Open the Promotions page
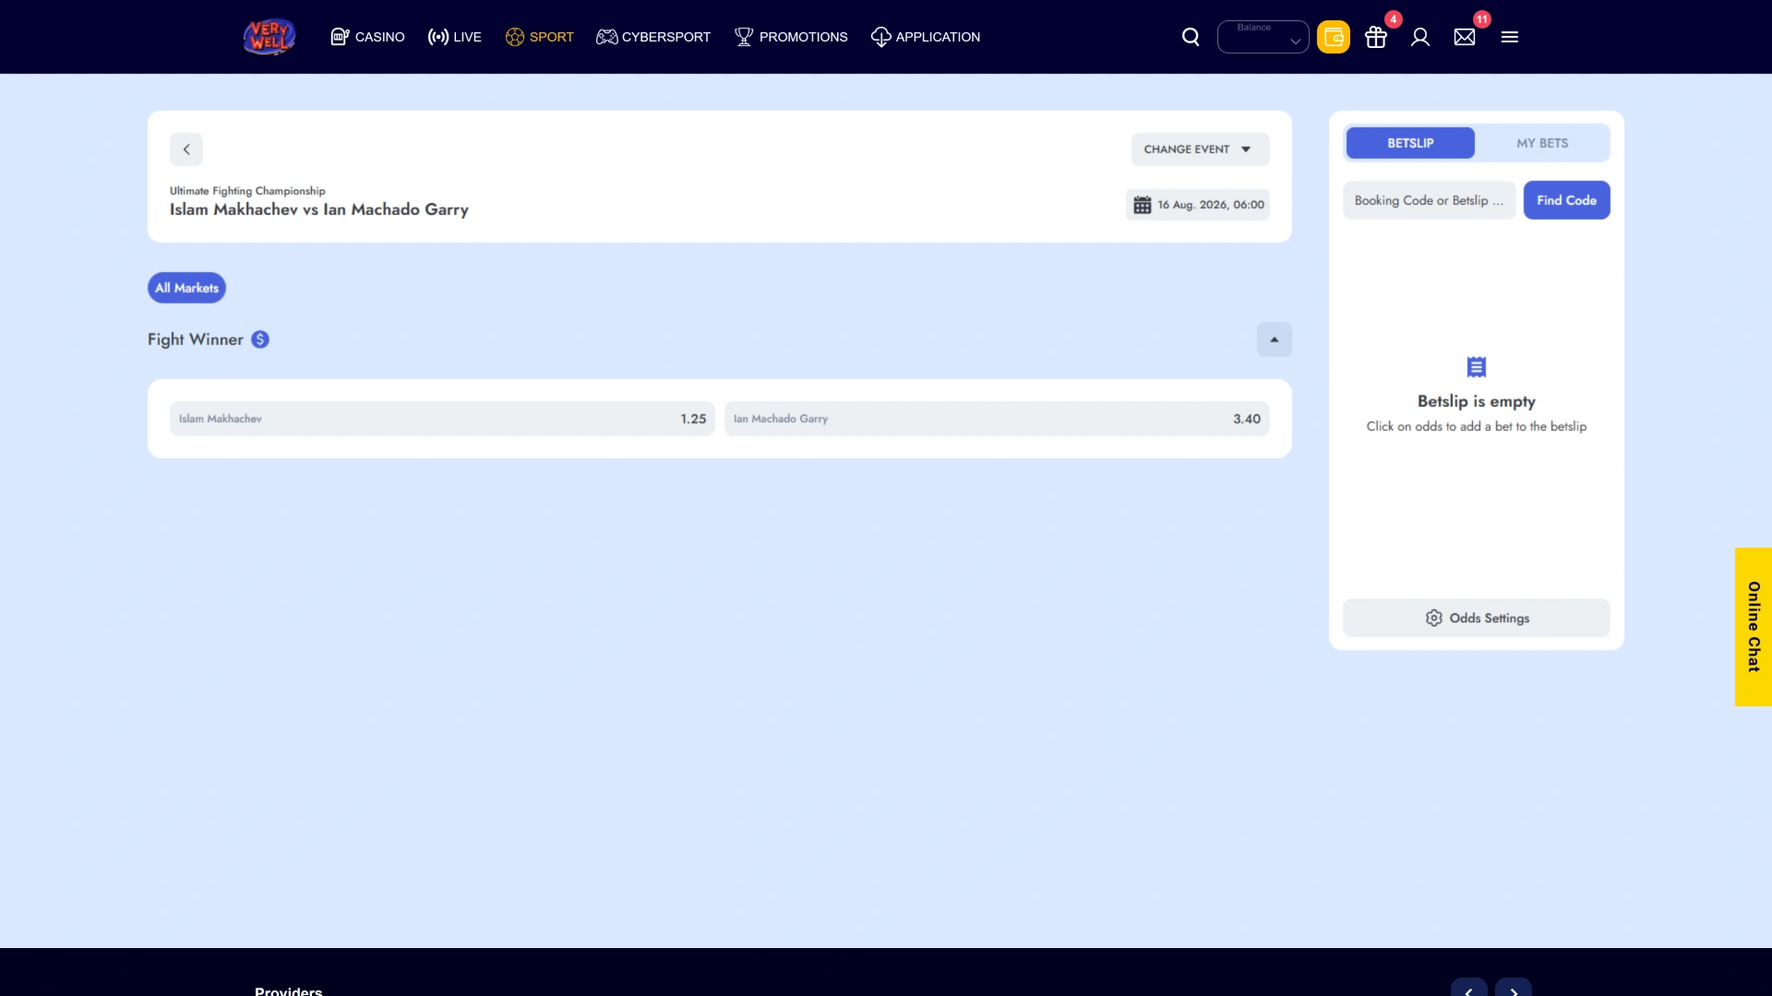Screen dimensions: 1772x996 click(791, 37)
